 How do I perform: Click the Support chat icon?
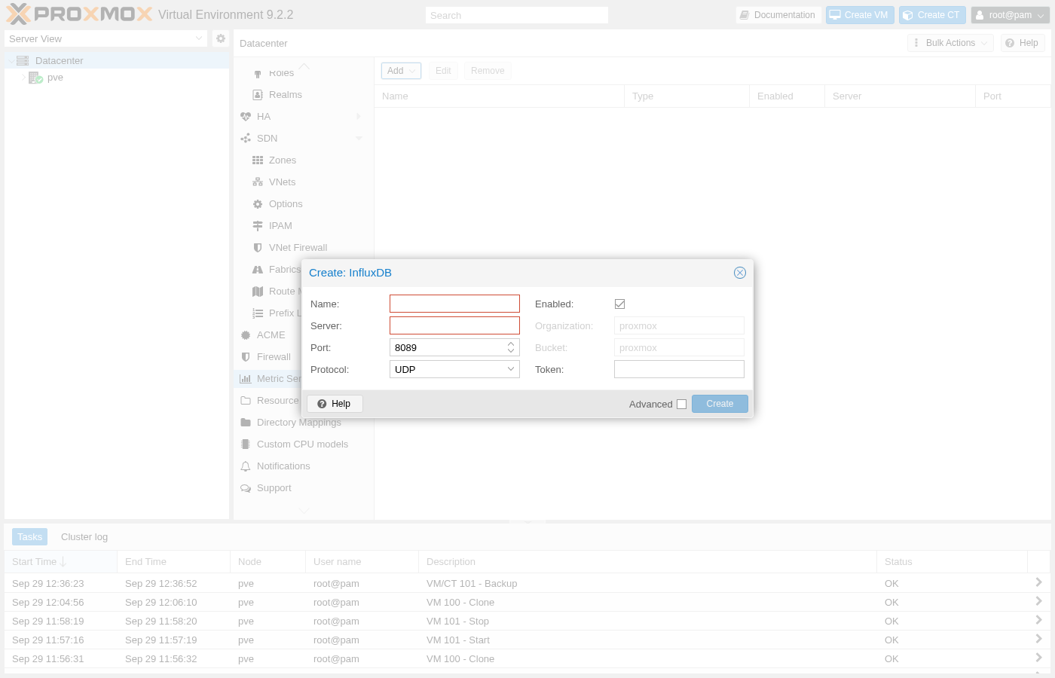click(x=246, y=488)
